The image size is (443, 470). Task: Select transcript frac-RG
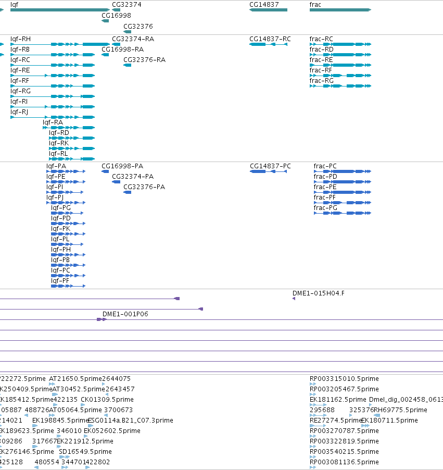pos(340,86)
